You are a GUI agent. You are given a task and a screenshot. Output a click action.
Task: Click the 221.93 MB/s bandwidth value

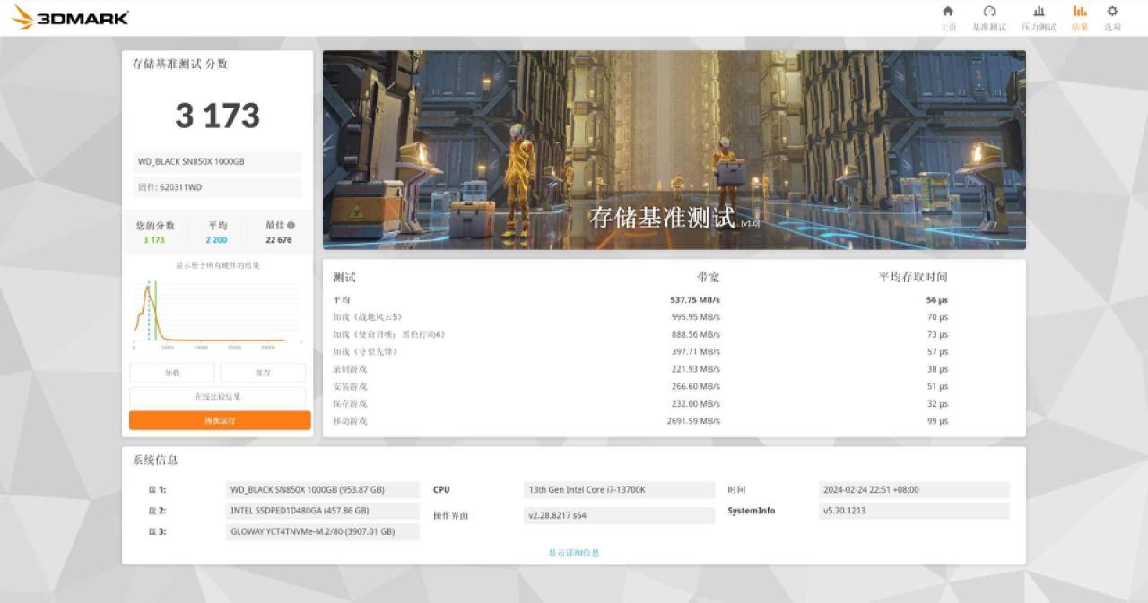pos(695,369)
